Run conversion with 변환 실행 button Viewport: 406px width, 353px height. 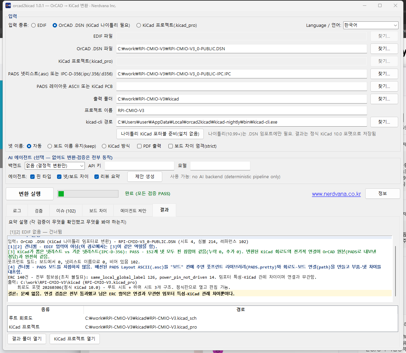(x=30, y=194)
